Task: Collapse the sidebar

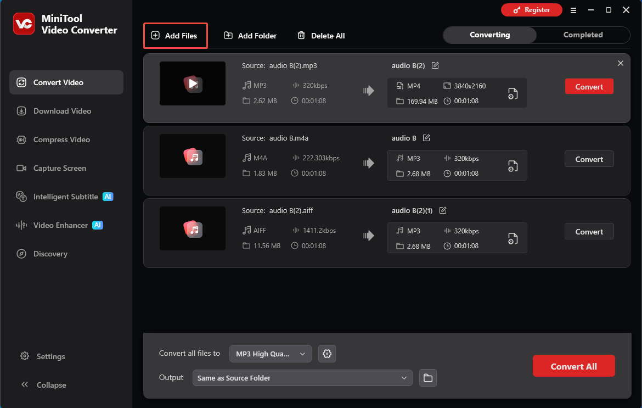Action: click(x=43, y=385)
